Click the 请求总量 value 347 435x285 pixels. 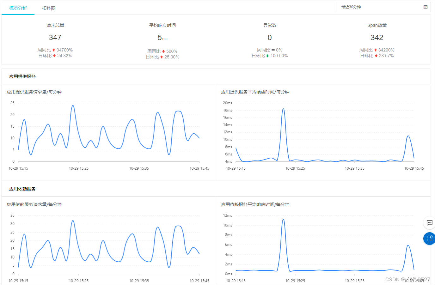click(x=55, y=38)
